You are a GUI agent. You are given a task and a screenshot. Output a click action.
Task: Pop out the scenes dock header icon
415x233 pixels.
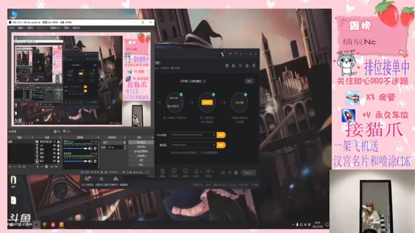click(32, 137)
